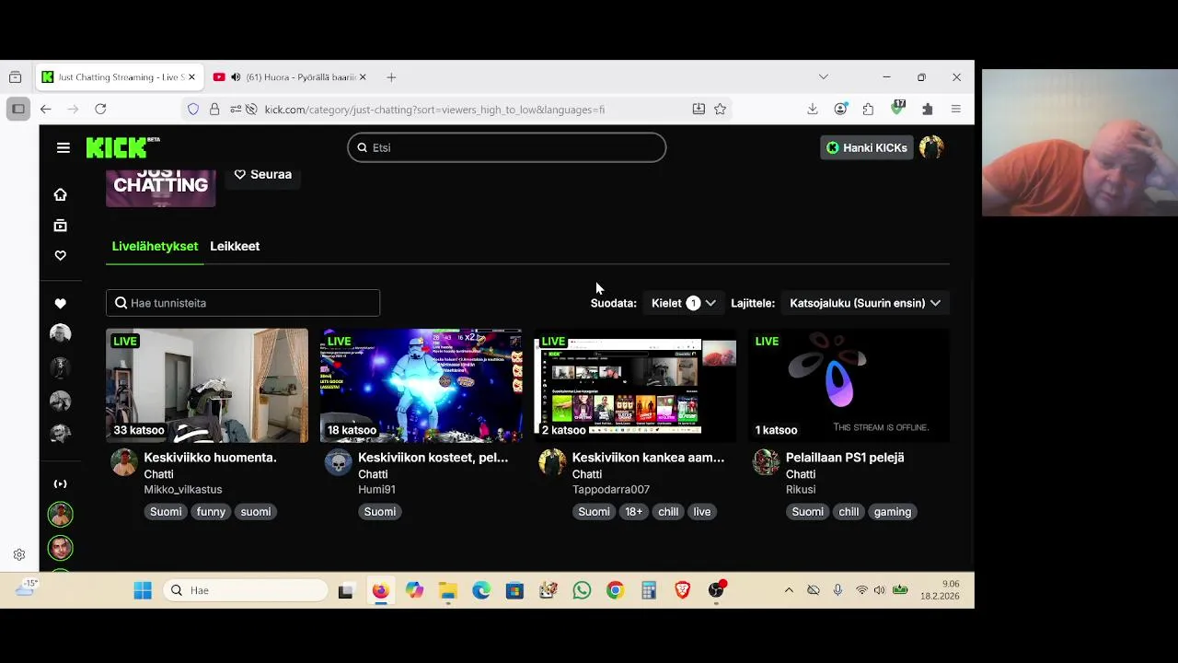Open the 2 katsoo stream thumbnail
Image resolution: width=1178 pixels, height=663 pixels.
635,386
